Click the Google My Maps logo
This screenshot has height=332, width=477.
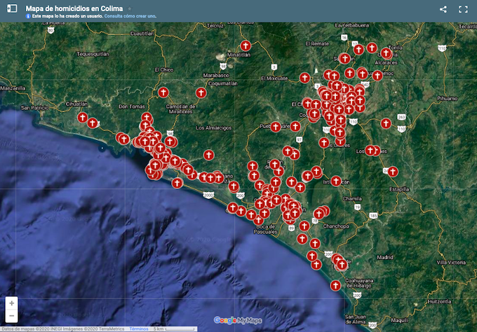[x=238, y=320]
